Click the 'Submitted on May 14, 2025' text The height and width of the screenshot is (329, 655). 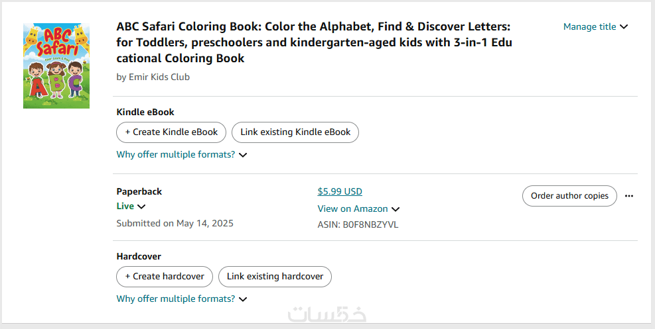(175, 224)
